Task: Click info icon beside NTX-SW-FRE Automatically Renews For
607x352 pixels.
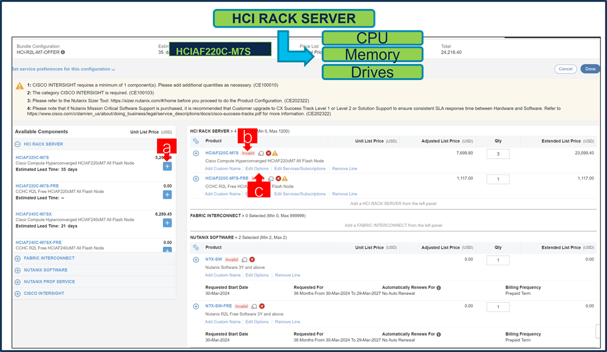Action: tap(439, 334)
